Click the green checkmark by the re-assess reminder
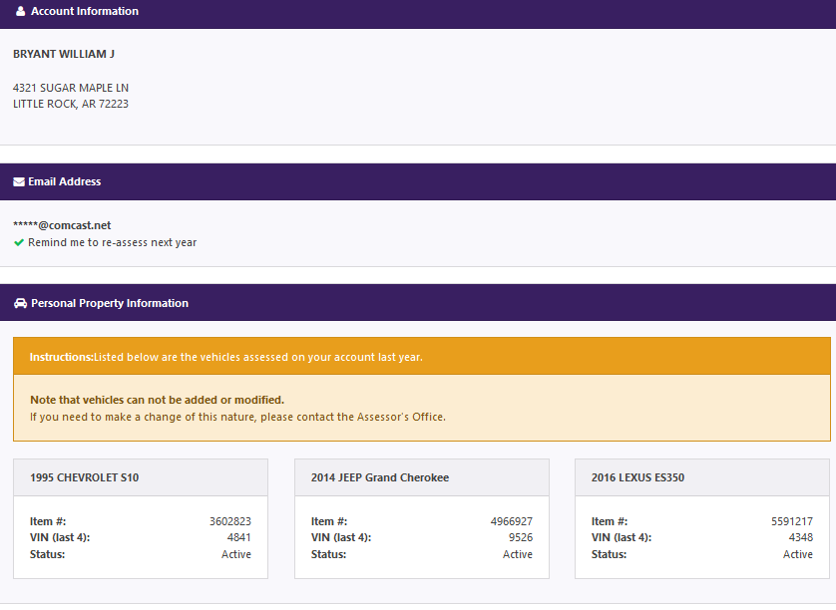The width and height of the screenshot is (836, 610). click(x=19, y=243)
